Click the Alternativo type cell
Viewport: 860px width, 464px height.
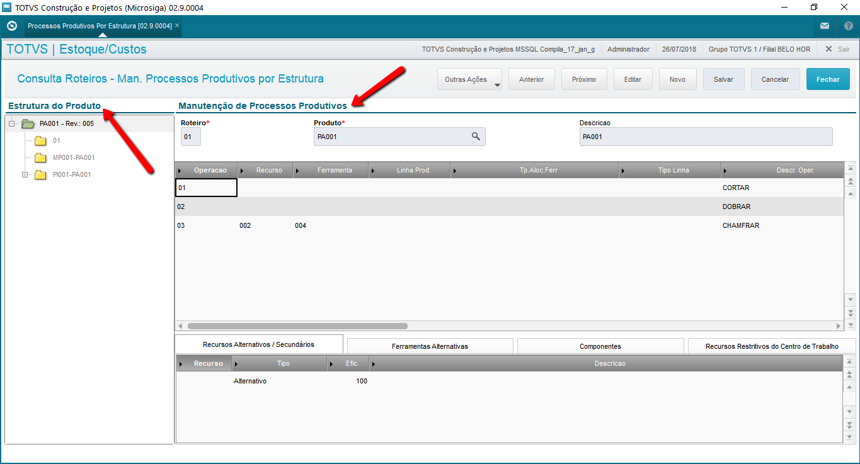(280, 381)
